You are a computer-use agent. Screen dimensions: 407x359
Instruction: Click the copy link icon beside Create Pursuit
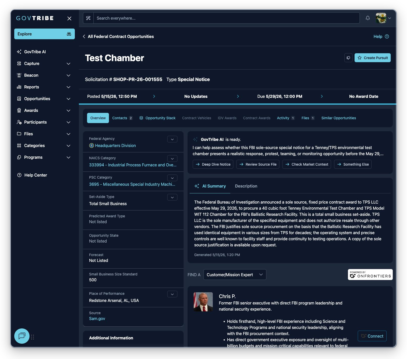coord(348,58)
